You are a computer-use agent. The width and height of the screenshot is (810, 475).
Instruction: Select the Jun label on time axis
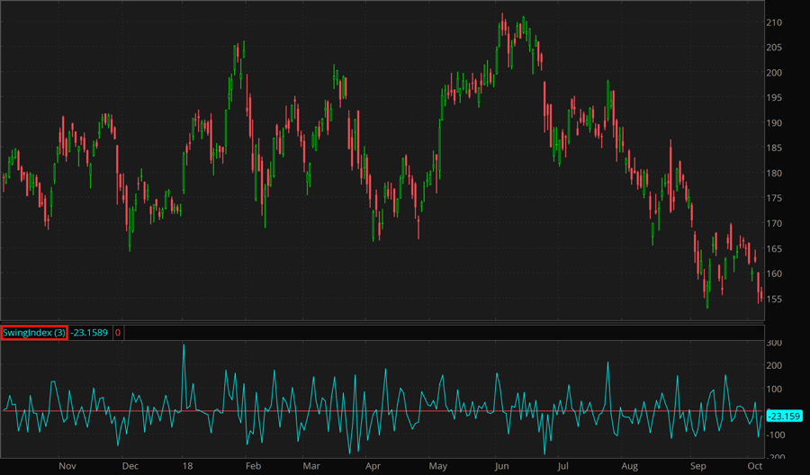tap(503, 467)
